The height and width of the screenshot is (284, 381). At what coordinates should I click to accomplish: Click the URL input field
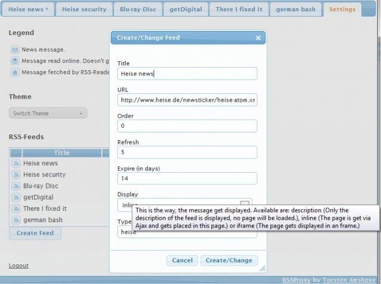[x=187, y=100]
